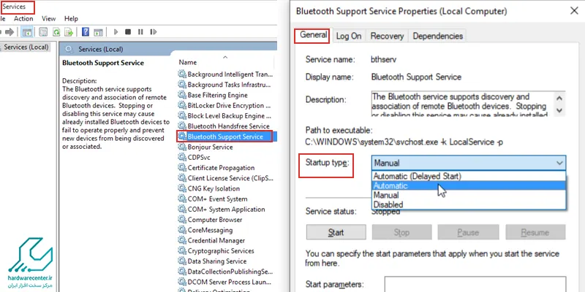Click the Refresh toolbar icon
The height and width of the screenshot is (292, 585).
(56, 32)
